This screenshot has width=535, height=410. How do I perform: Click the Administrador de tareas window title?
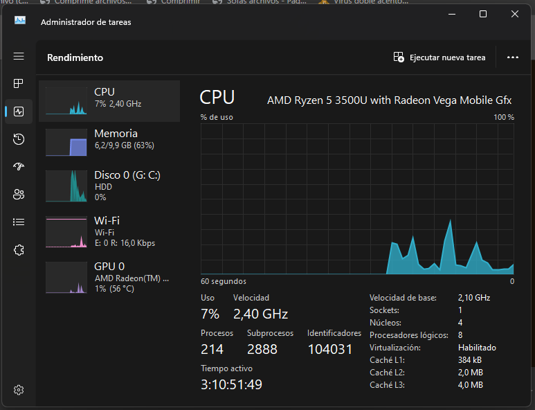click(x=86, y=22)
